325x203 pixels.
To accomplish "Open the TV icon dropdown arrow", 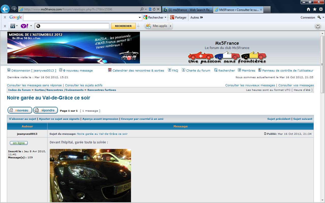I will tap(17, 26).
